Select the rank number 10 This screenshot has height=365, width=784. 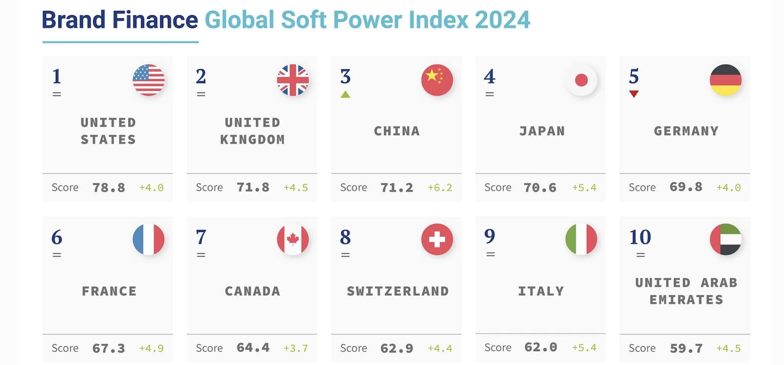640,237
